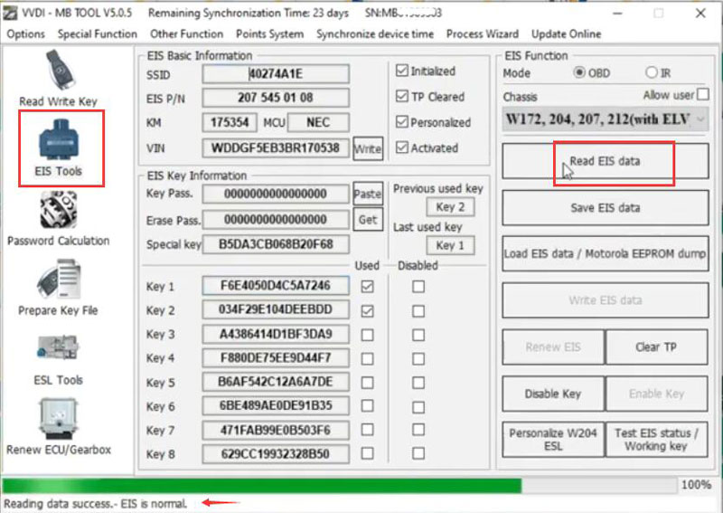Click the green progress bar
The height and width of the screenshot is (513, 723).
tap(262, 486)
